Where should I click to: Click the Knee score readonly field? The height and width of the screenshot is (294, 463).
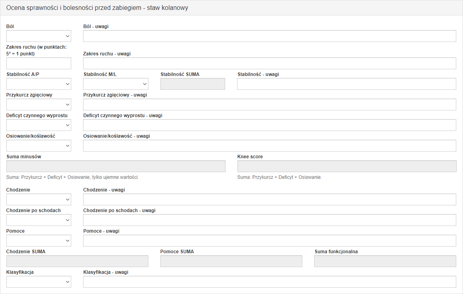click(x=346, y=166)
